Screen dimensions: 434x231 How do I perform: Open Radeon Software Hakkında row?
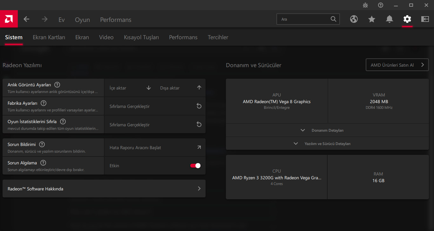pyautogui.click(x=104, y=189)
